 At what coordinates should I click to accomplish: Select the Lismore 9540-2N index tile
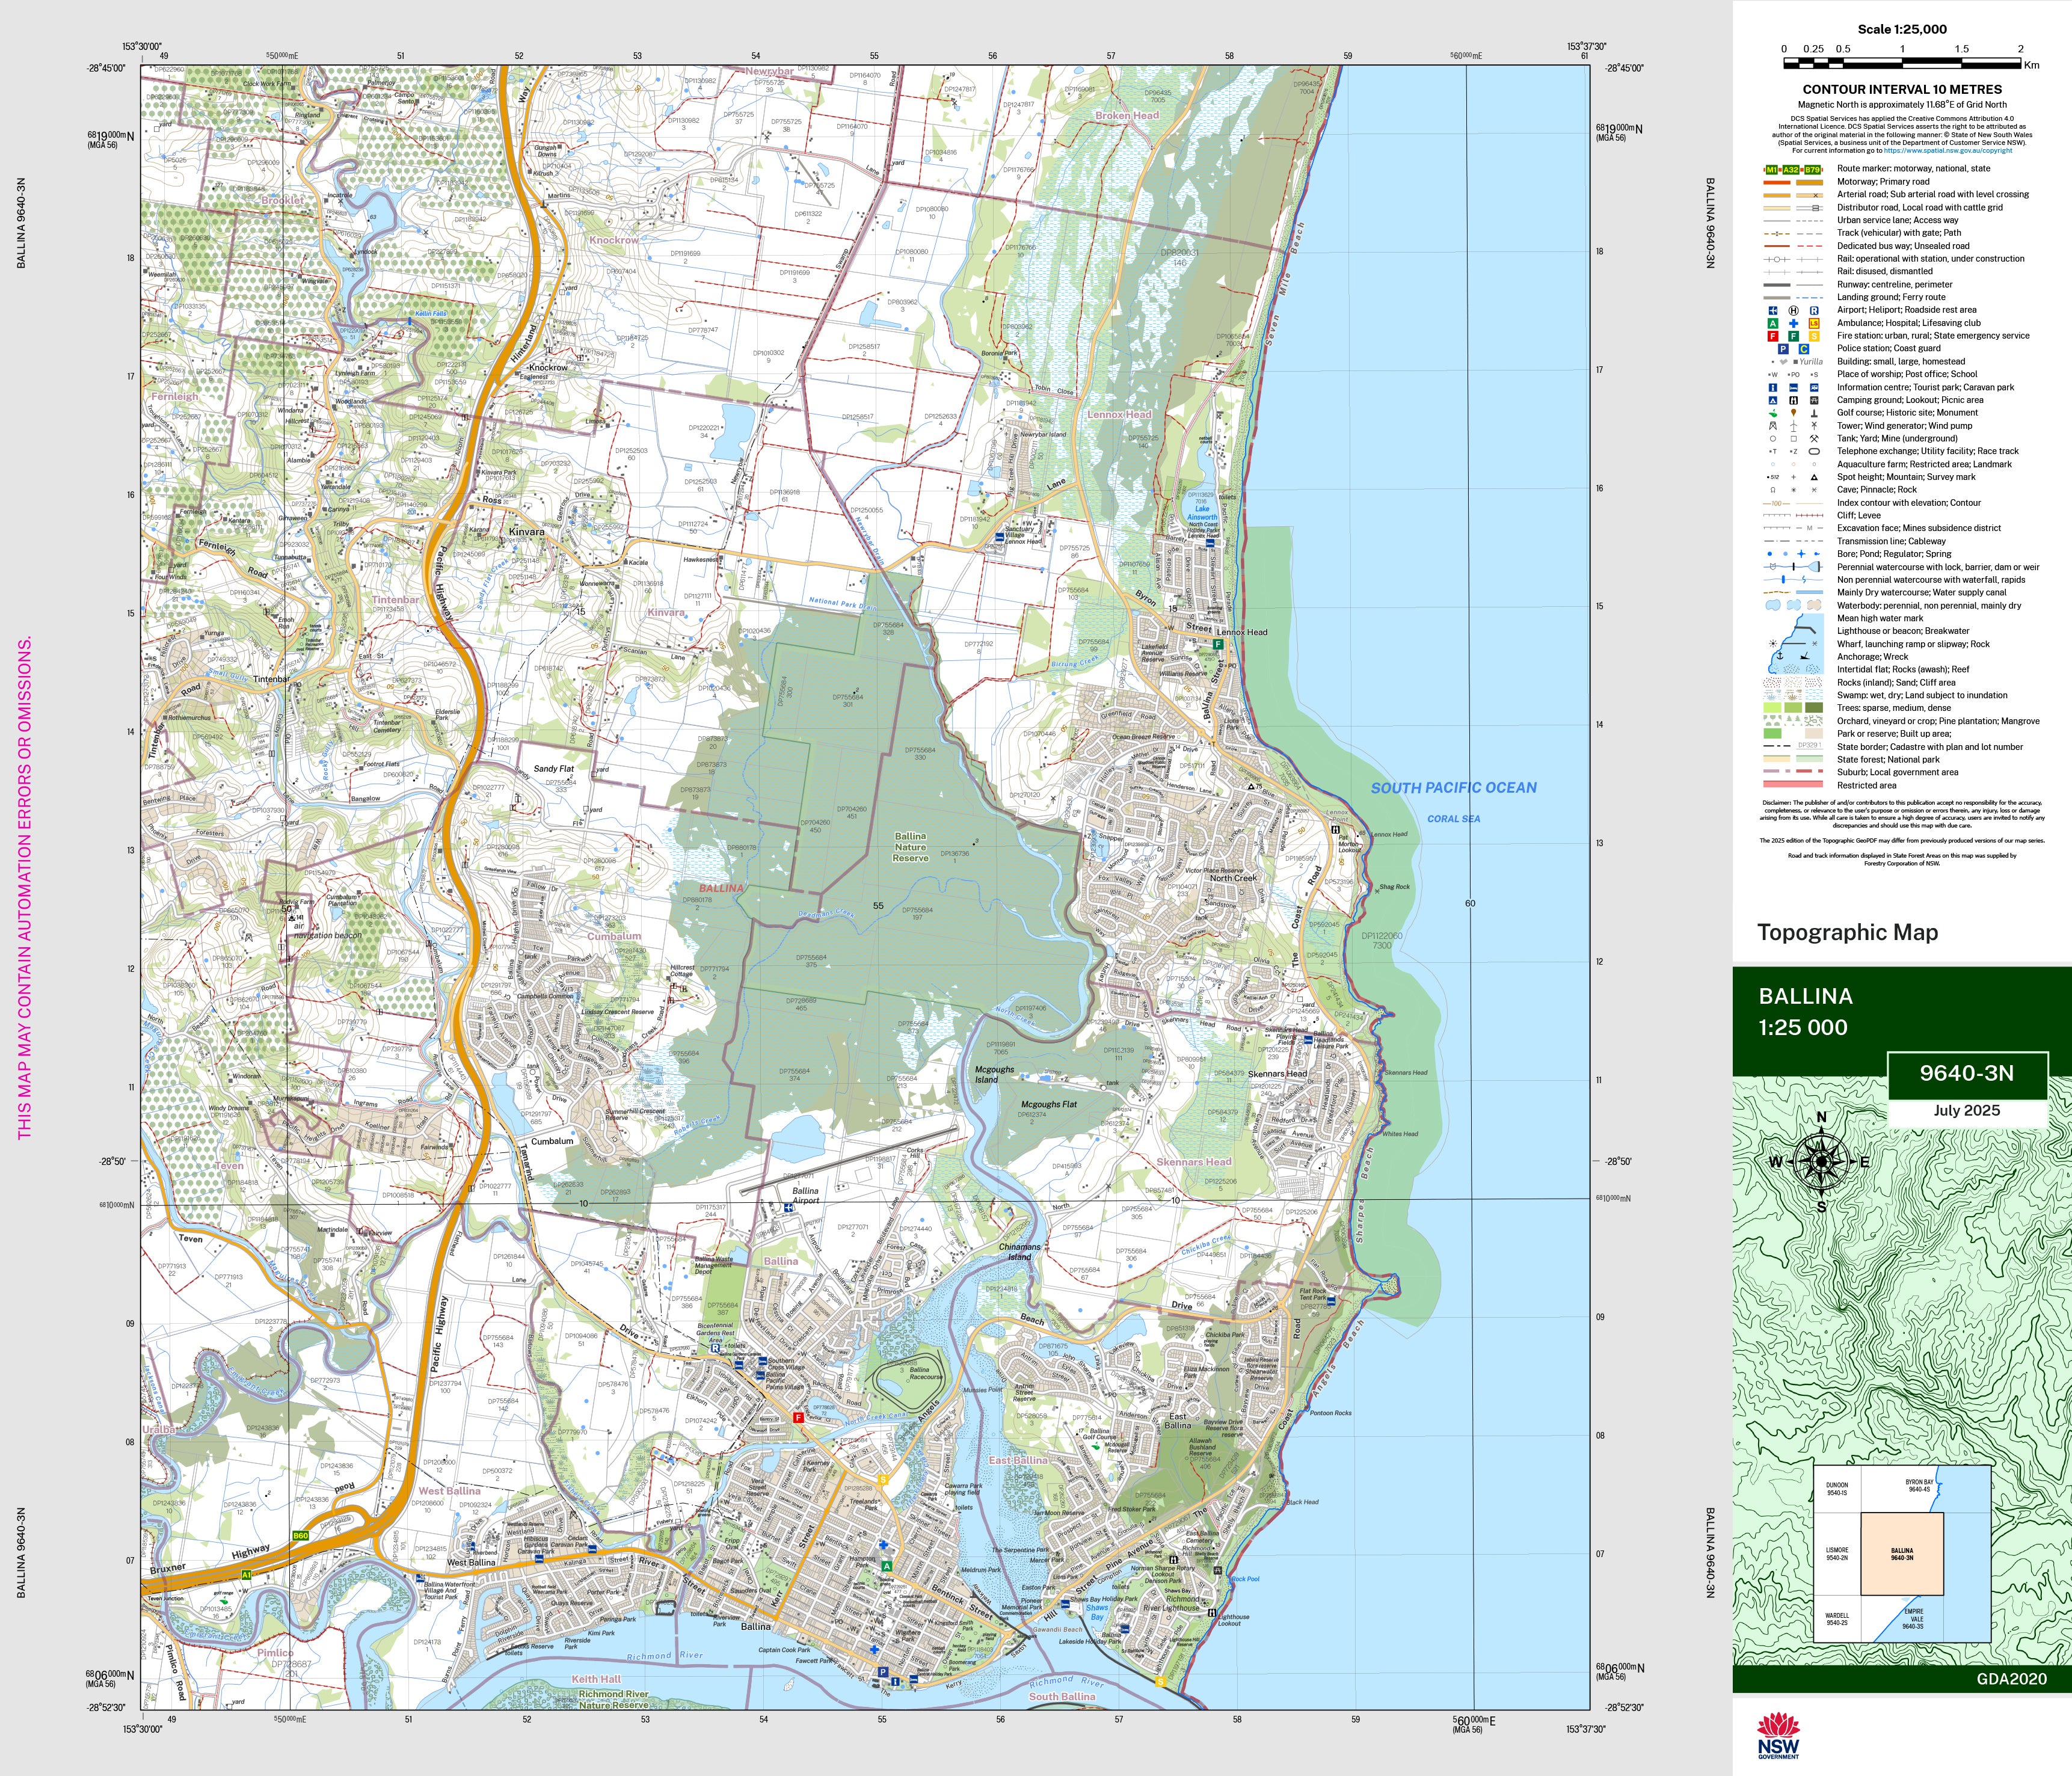1837,1554
